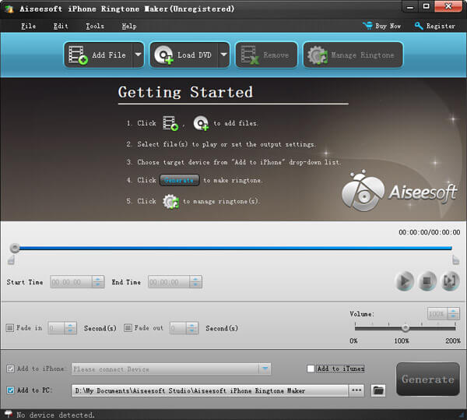Click the No device detected status text
This screenshot has height=420, width=467.
click(x=55, y=415)
